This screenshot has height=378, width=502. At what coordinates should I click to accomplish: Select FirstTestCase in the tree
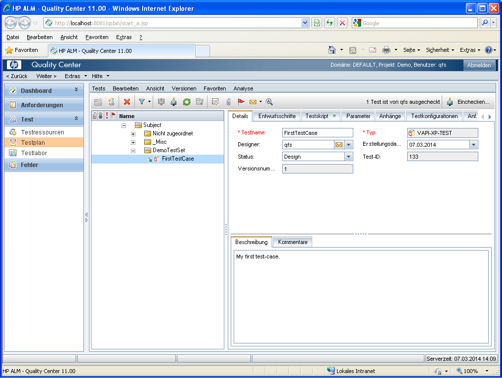[x=178, y=159]
